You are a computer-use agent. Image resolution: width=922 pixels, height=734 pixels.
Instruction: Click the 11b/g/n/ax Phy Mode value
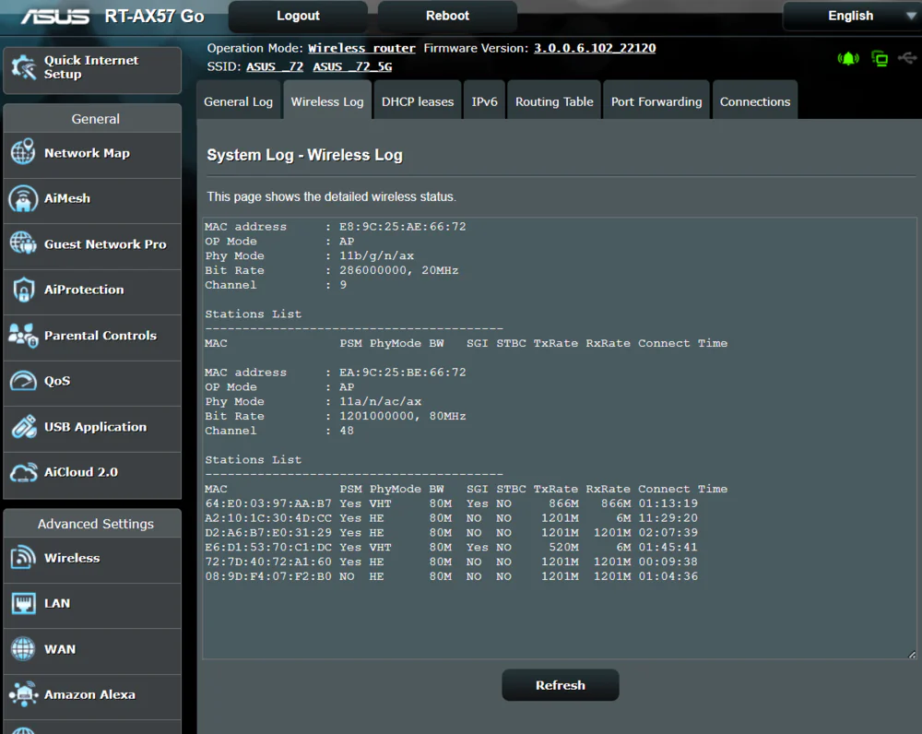[x=376, y=255]
